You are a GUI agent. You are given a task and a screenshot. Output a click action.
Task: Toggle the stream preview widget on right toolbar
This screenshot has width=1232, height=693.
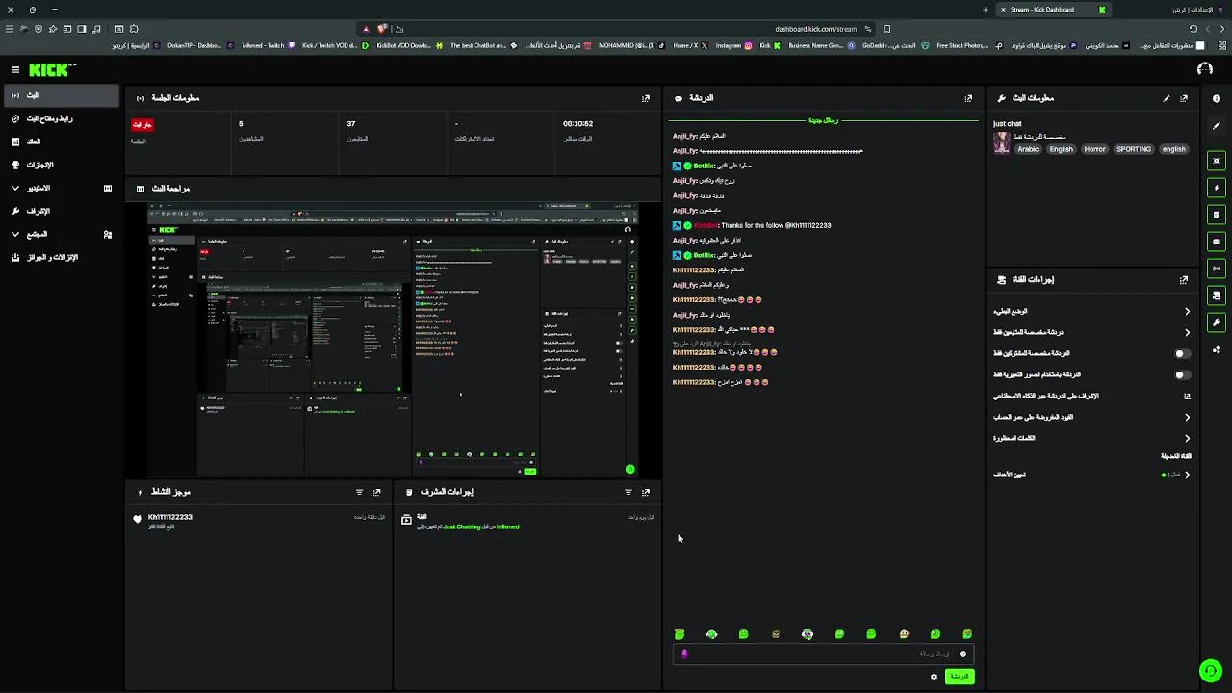[1217, 161]
